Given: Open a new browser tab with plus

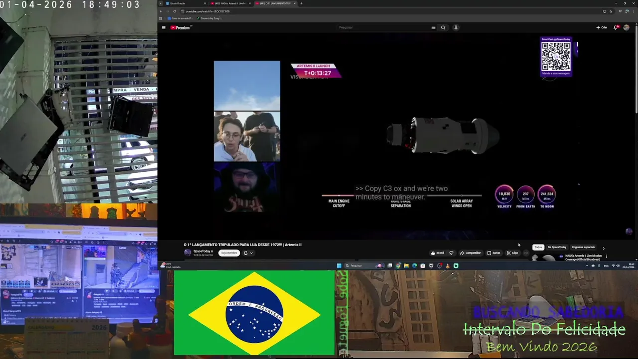Looking at the screenshot, I should coord(301,3).
